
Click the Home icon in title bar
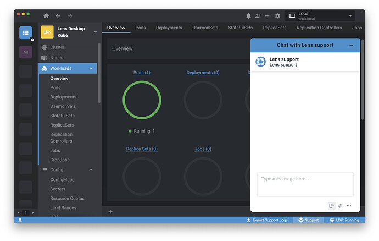[46, 16]
